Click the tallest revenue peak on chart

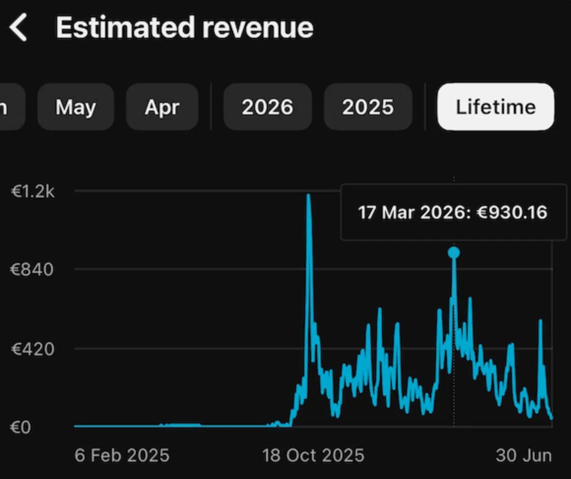(x=309, y=196)
